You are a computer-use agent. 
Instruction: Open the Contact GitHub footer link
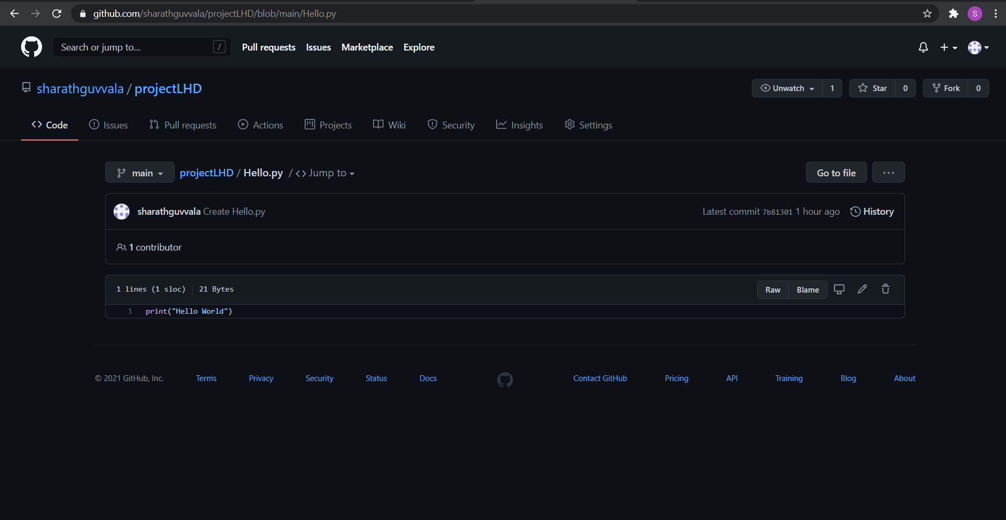pyautogui.click(x=600, y=378)
